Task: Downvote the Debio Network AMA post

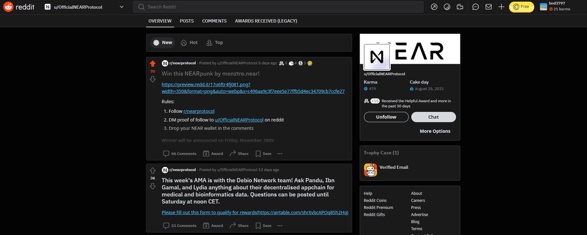Action: [x=153, y=186]
